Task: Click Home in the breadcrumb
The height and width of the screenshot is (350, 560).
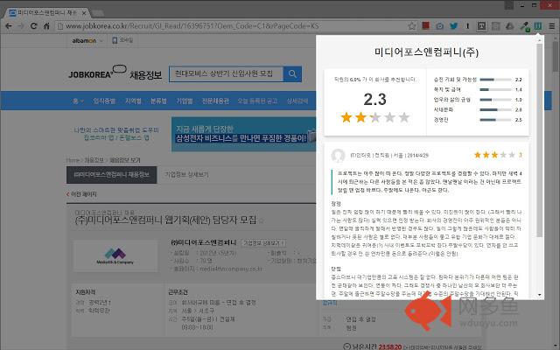Action: [x=73, y=160]
